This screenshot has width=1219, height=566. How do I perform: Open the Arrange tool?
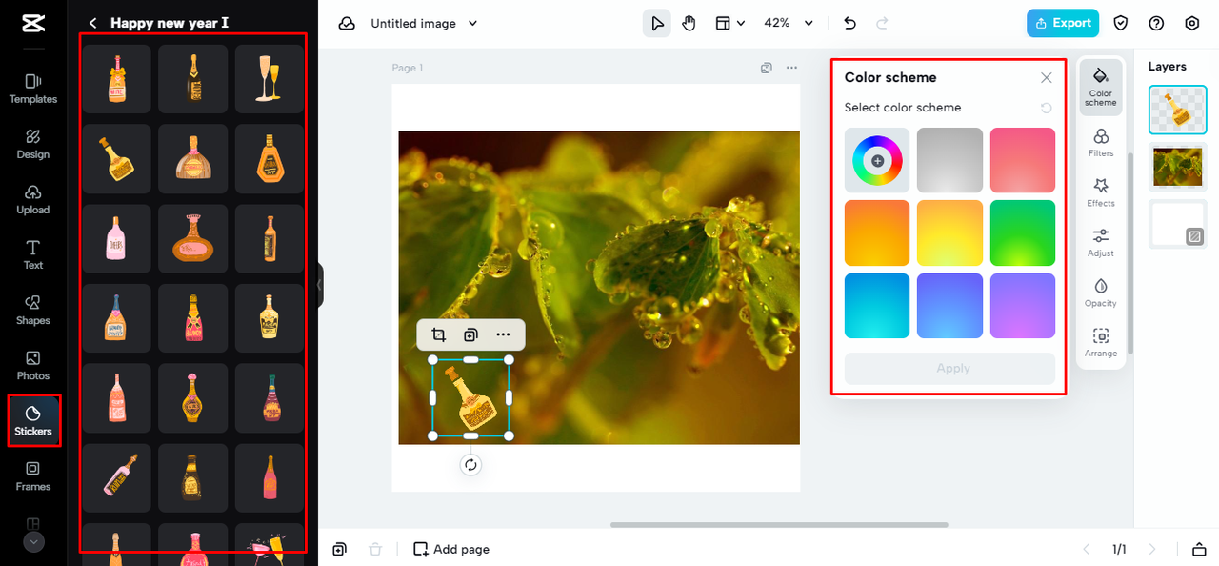click(x=1101, y=342)
